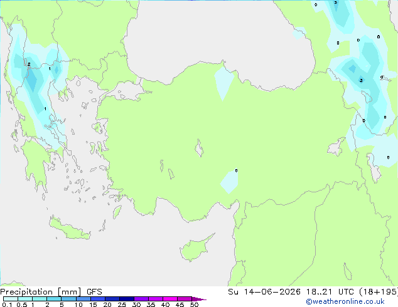Select the legend swatch between 5 and 10

click(68, 299)
